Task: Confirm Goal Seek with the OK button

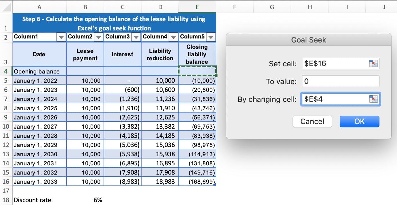Action: pyautogui.click(x=360, y=121)
